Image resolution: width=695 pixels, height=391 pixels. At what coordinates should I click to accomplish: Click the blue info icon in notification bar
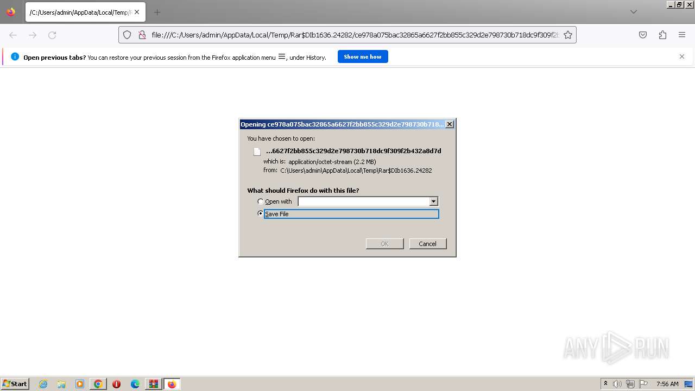pyautogui.click(x=15, y=56)
